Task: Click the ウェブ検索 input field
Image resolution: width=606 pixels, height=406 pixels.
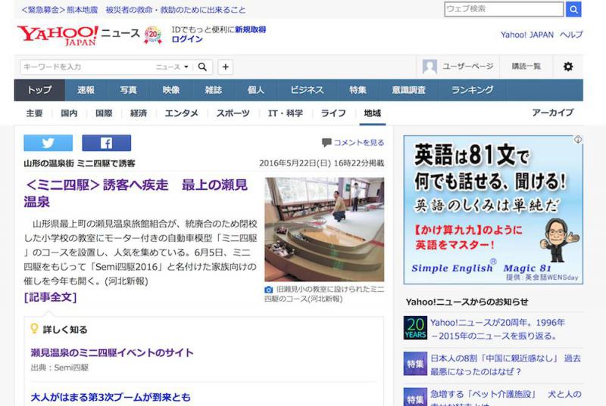Action: click(504, 9)
